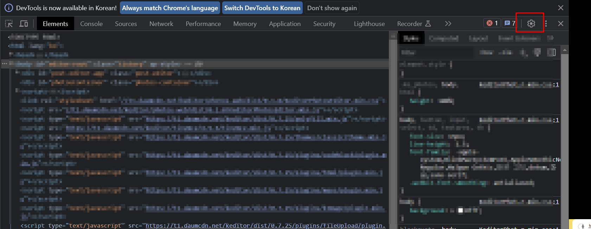Screen dimensions: 591x229
Task: Switch to the Elements tab
Action: [x=55, y=24]
